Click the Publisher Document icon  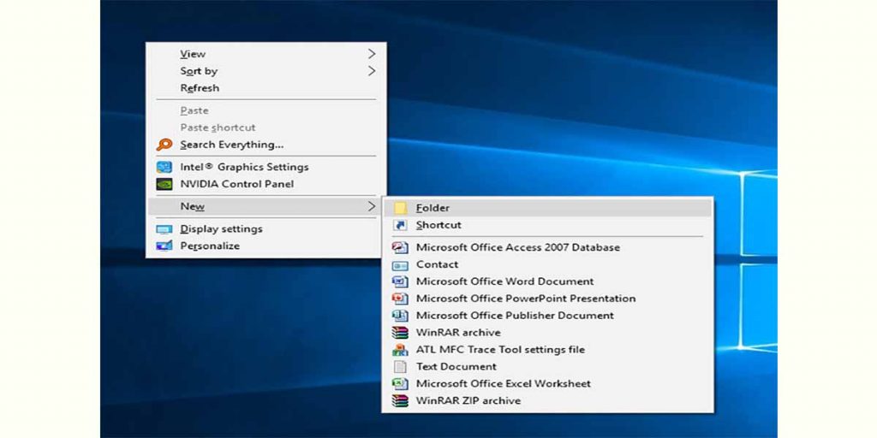click(400, 316)
